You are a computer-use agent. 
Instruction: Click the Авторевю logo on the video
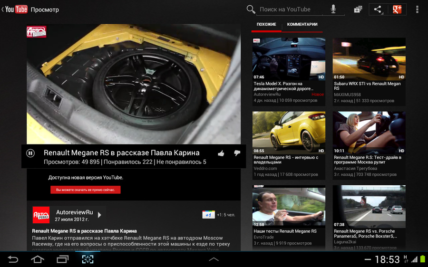[36, 32]
